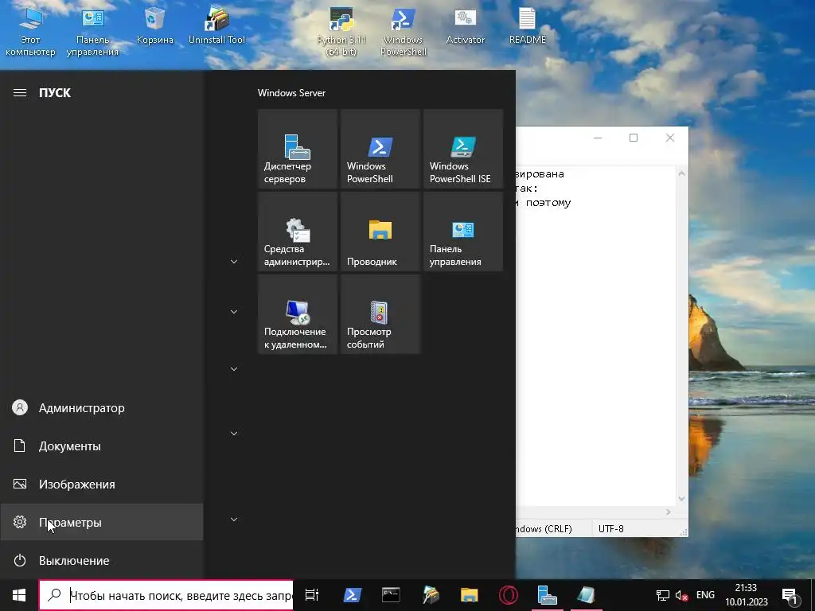Select Windows PowerShell desktop shortcut
Screen dimensions: 815x611
click(x=404, y=31)
